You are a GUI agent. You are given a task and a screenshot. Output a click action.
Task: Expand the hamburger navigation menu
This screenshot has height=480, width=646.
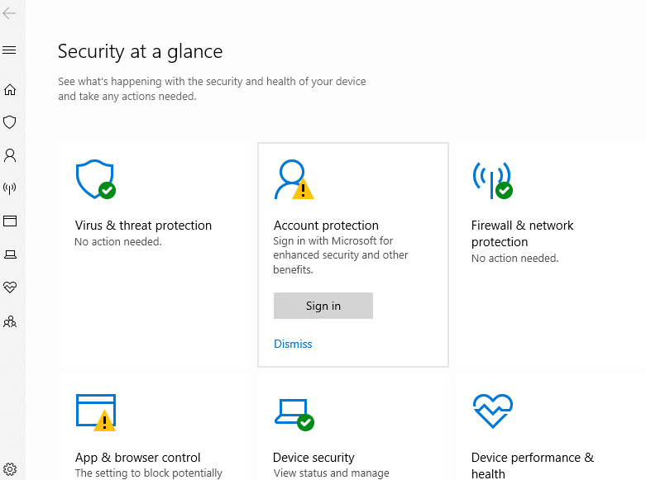(10, 50)
